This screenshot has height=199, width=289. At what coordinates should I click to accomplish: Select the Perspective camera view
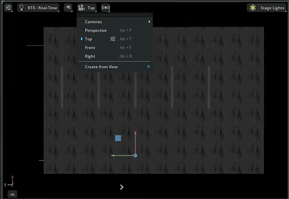tap(96, 30)
